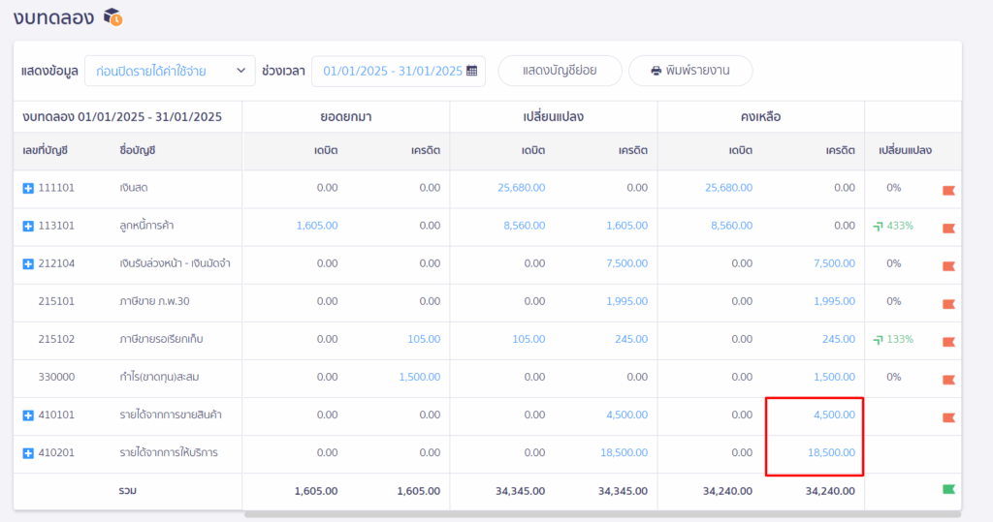Click total balance credit 34,240.00

(830, 491)
